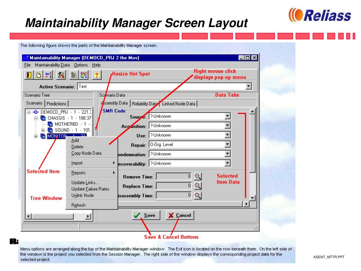
Task: Click the hammer and tools toolbar icon
Action: click(61, 75)
